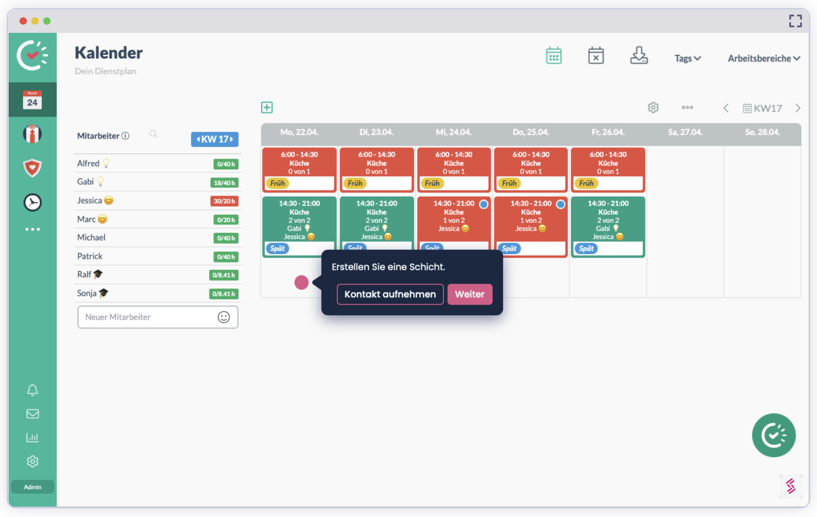Open notifications bell icon

[32, 390]
